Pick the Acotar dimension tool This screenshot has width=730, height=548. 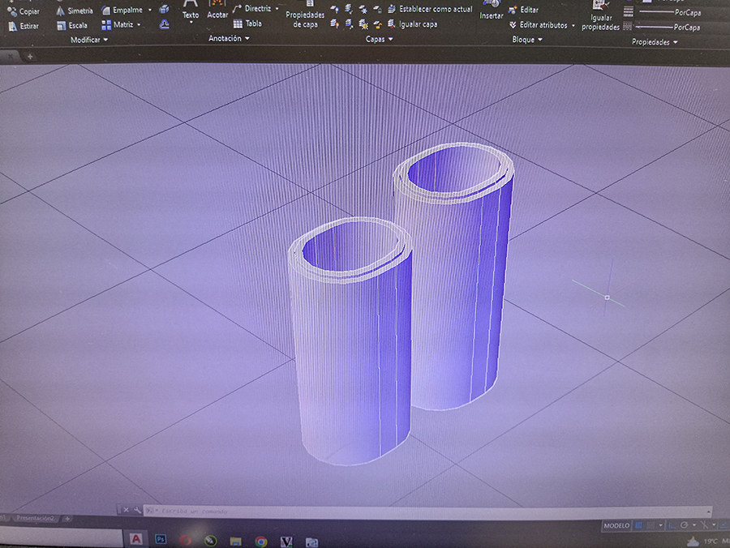(x=217, y=11)
